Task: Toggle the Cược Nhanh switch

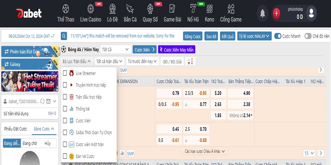Action: (x=278, y=36)
